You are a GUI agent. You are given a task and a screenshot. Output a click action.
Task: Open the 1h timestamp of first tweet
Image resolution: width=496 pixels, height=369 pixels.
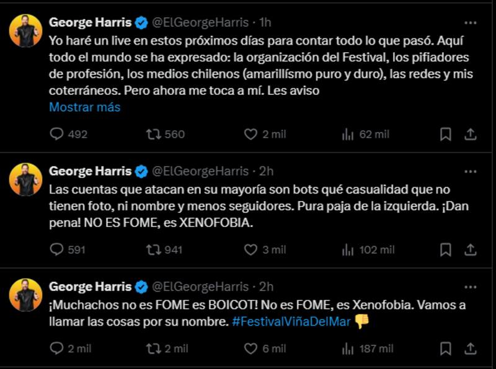point(265,23)
